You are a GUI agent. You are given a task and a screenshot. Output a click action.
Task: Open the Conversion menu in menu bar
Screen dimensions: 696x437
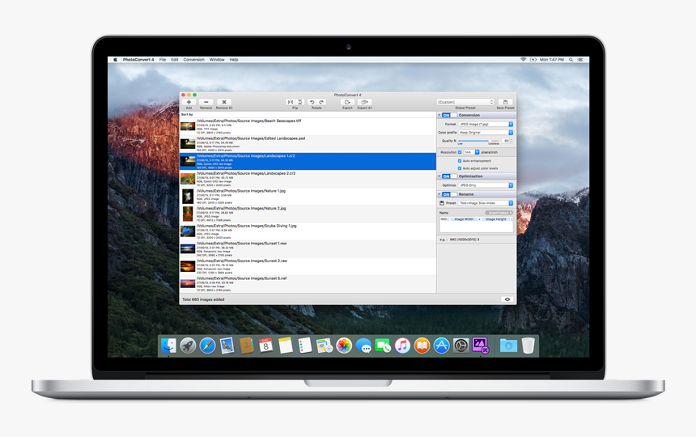pyautogui.click(x=193, y=60)
